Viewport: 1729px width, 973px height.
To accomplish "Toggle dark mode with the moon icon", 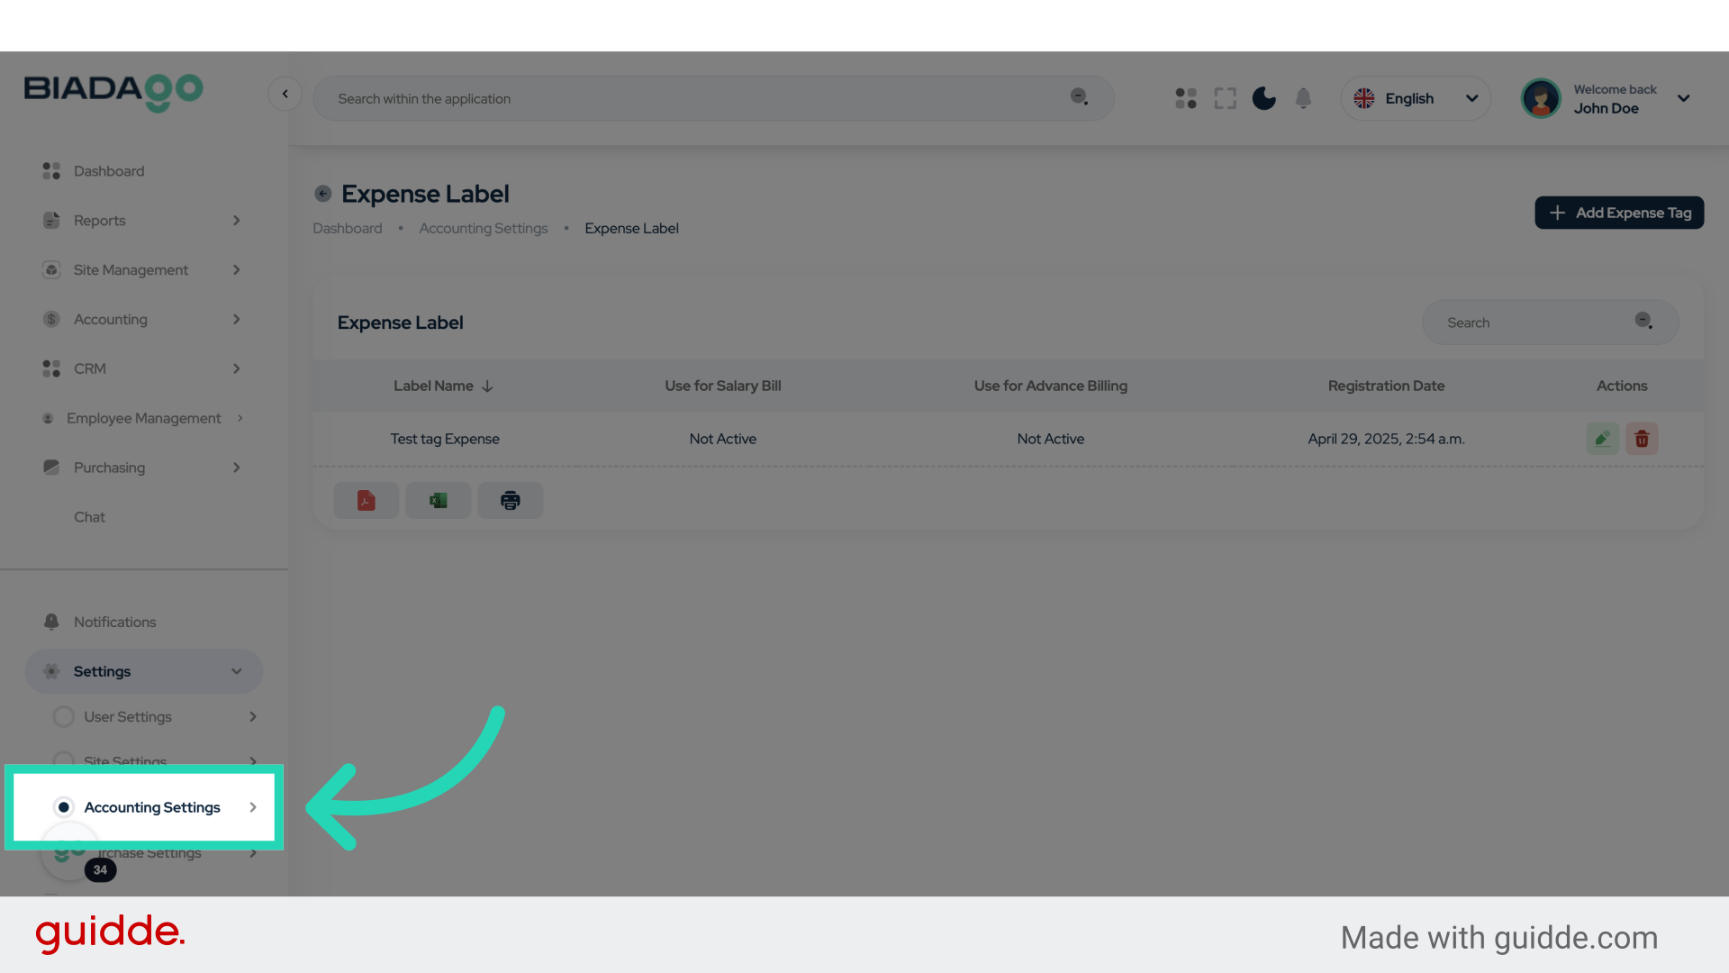I will pos(1263,98).
